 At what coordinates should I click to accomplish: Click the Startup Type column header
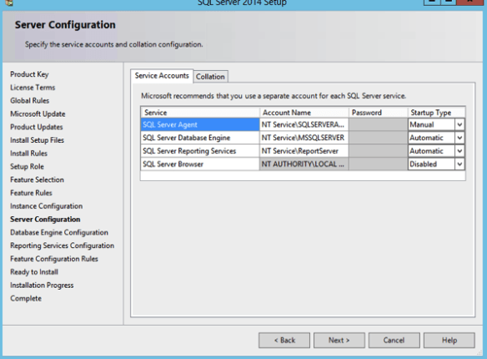(436, 113)
